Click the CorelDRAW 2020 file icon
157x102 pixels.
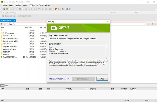tap(2, 57)
